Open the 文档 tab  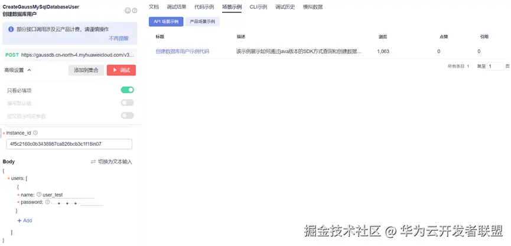(154, 7)
